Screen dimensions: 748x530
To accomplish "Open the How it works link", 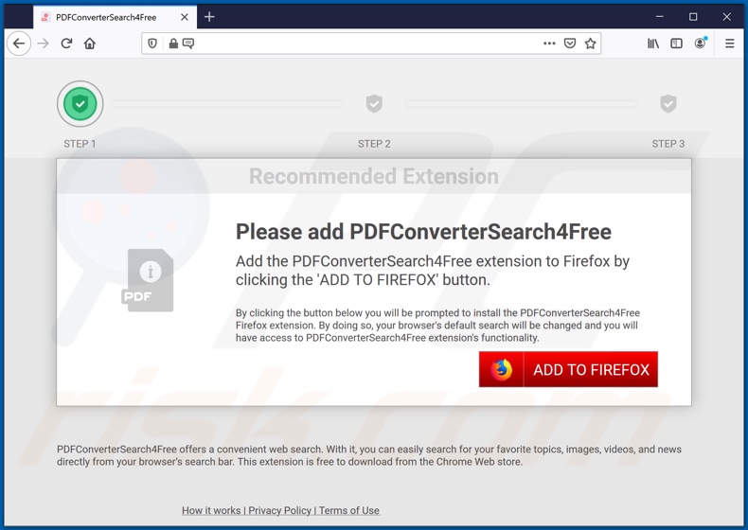I will (x=211, y=510).
